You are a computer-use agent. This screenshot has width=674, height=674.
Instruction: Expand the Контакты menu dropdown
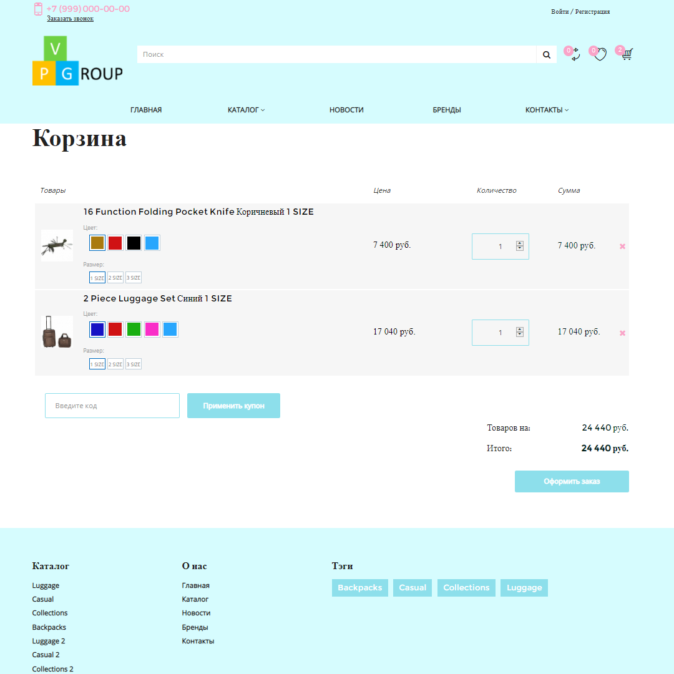[547, 110]
